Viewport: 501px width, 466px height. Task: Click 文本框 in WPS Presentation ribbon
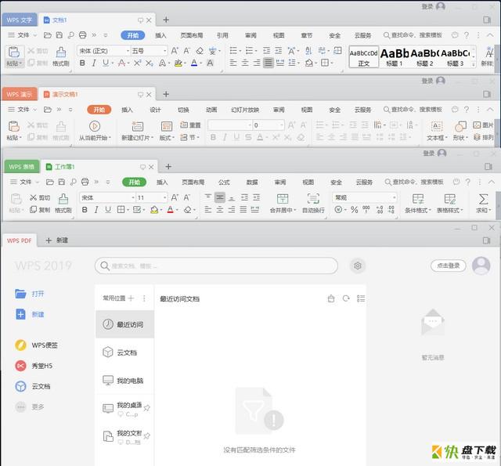pos(437,131)
